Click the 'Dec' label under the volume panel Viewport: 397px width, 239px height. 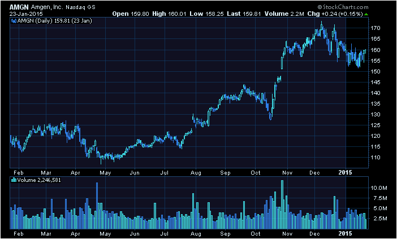click(x=315, y=234)
